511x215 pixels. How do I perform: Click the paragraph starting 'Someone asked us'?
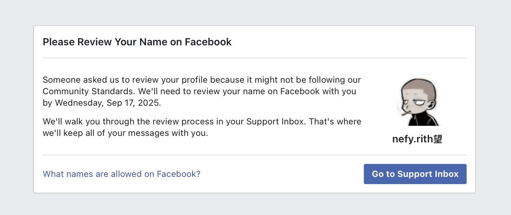[202, 91]
